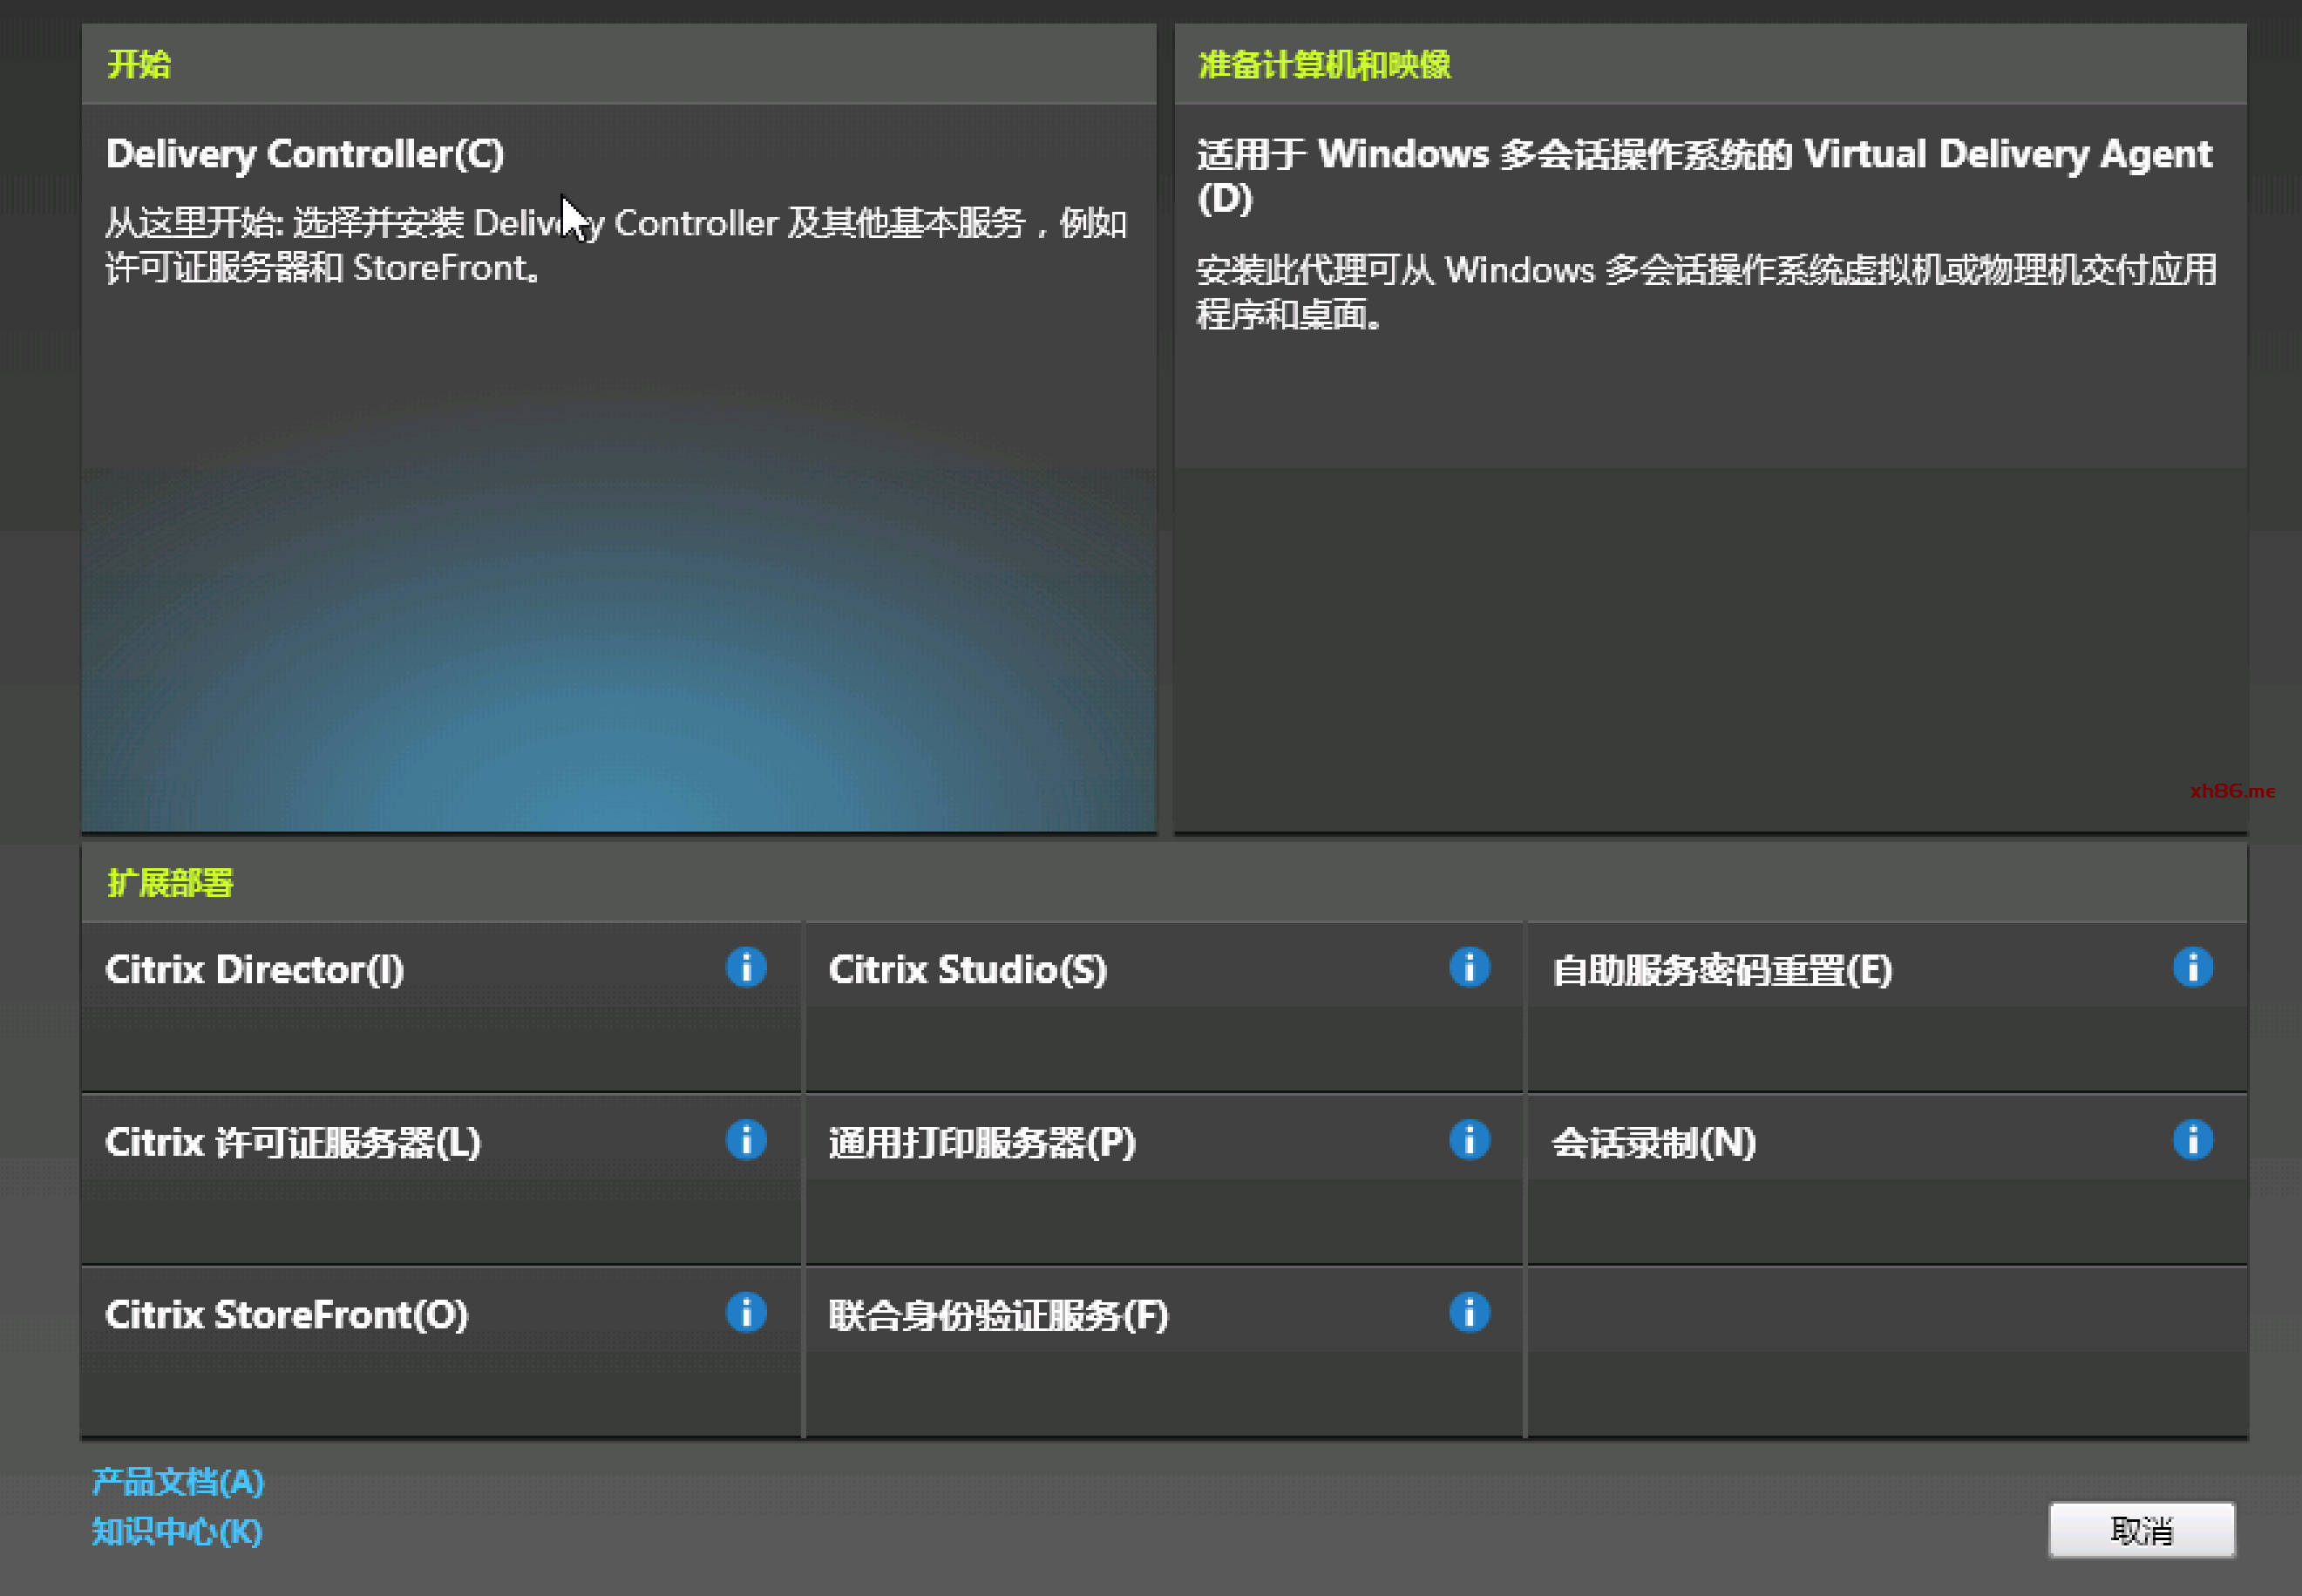Select Citrix 许可证服务器(L) tile
Screen dimensions: 2302x1596
tap(292, 1142)
